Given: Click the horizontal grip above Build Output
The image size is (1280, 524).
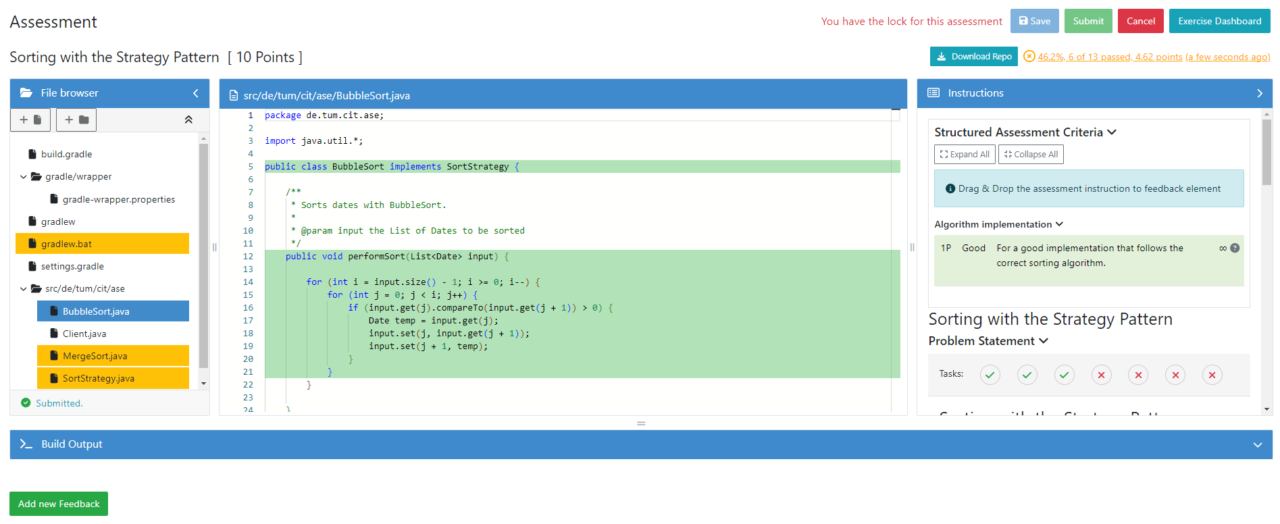Looking at the screenshot, I should click(641, 423).
